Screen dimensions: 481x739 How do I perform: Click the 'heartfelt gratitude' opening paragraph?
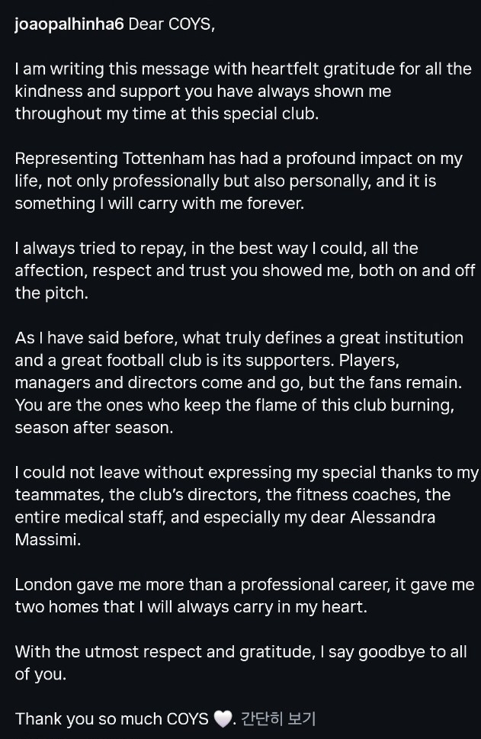243,91
